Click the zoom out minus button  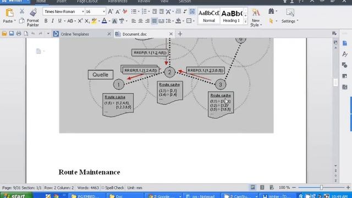[x=294, y=188]
